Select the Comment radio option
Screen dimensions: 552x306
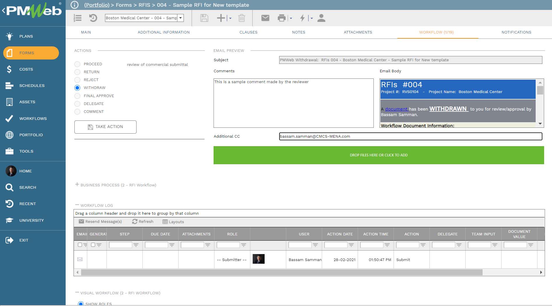point(77,112)
